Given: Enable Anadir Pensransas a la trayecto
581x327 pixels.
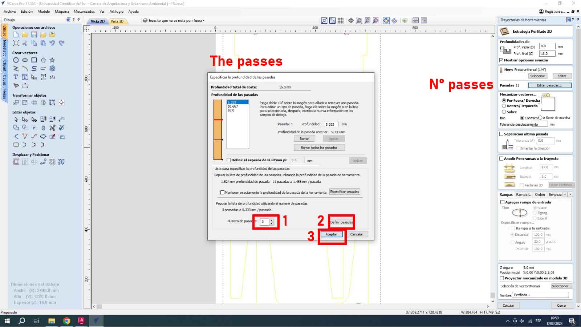Looking at the screenshot, I should 501,159.
